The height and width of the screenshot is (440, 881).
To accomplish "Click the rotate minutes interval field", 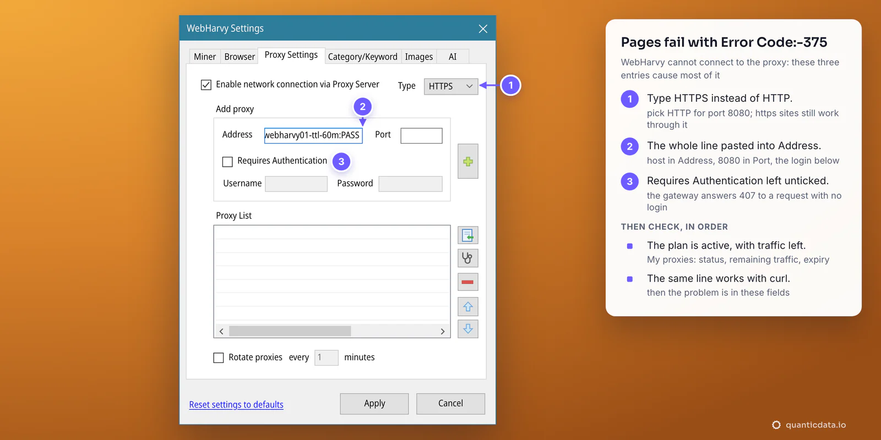I will tap(327, 358).
